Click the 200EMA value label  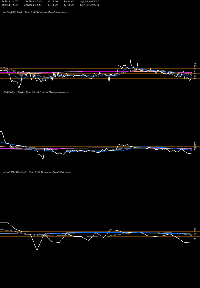point(32,5)
